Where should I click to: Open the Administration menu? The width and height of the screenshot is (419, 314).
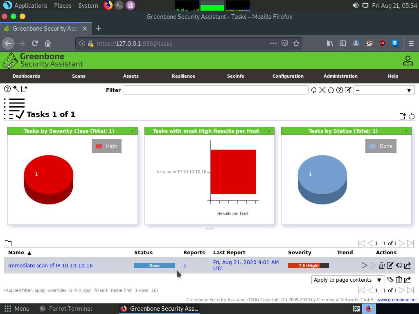click(x=340, y=76)
